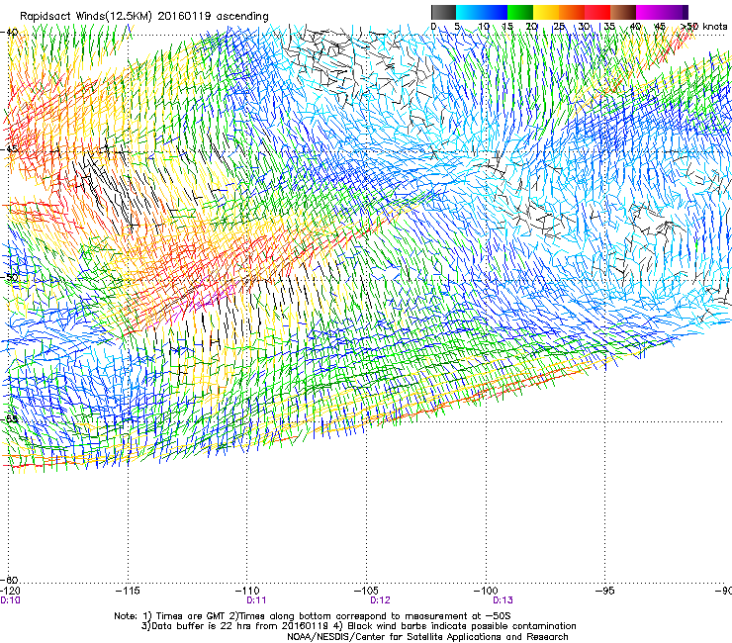The image size is (732, 643).
Task: Click the -55 latitude axis label
Action: (9, 418)
